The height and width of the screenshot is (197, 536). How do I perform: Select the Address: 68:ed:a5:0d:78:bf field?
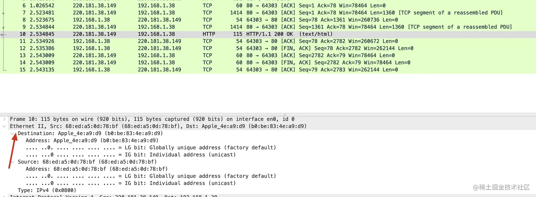point(96,169)
